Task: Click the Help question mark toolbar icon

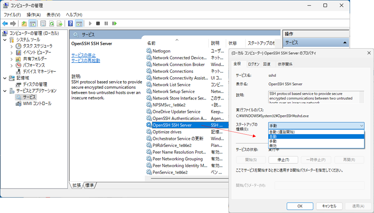Action: (71, 24)
